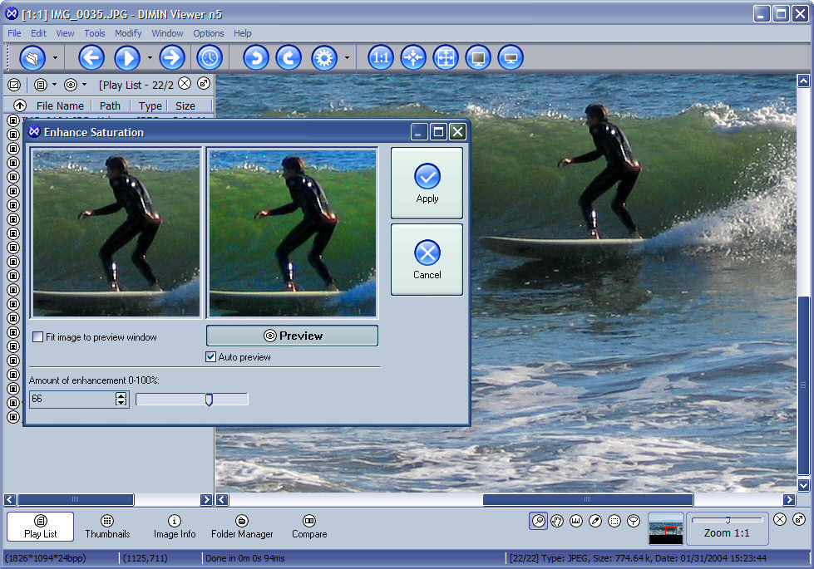
Task: Open the Window menu
Action: point(167,33)
